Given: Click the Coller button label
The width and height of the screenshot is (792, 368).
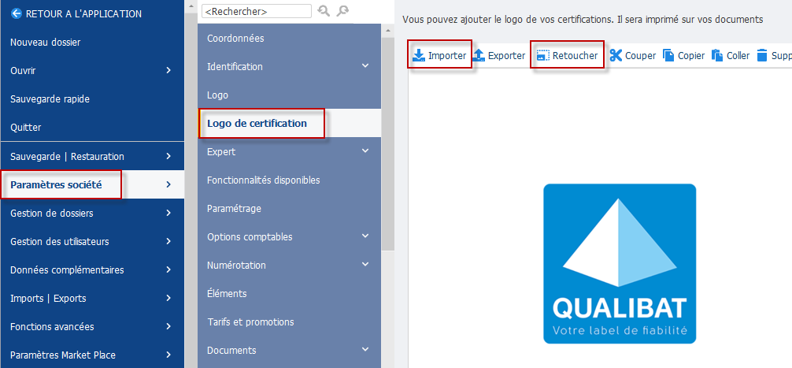Looking at the screenshot, I should click(738, 56).
